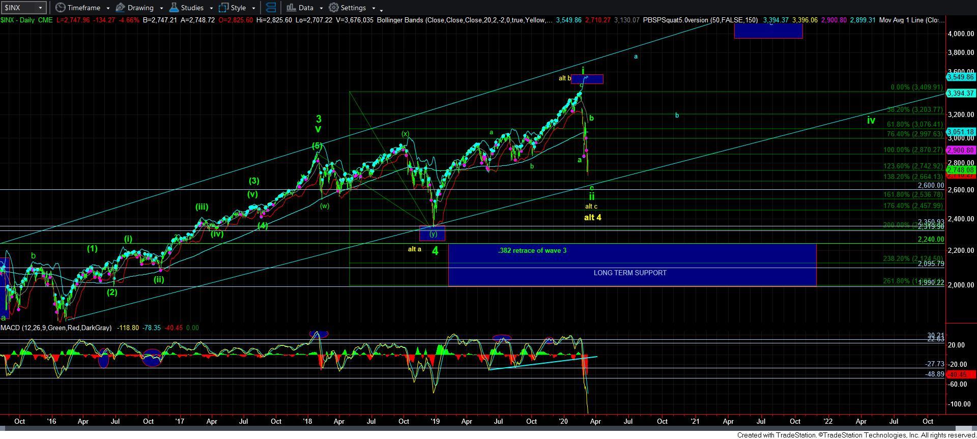The width and height of the screenshot is (977, 439).
Task: Expand the Style dropdown arrow
Action: tap(253, 8)
